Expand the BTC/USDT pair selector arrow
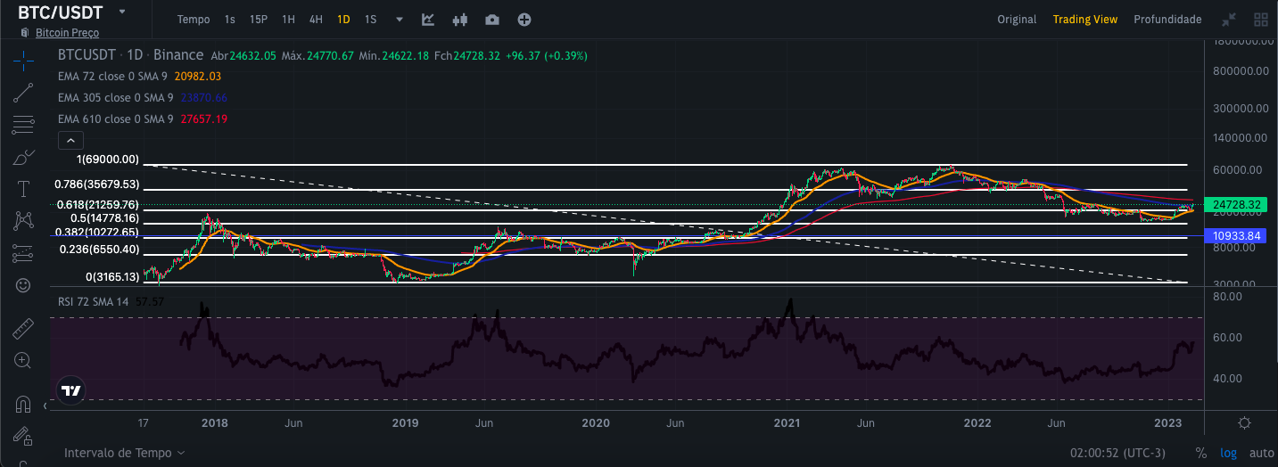1278x467 pixels. click(121, 12)
